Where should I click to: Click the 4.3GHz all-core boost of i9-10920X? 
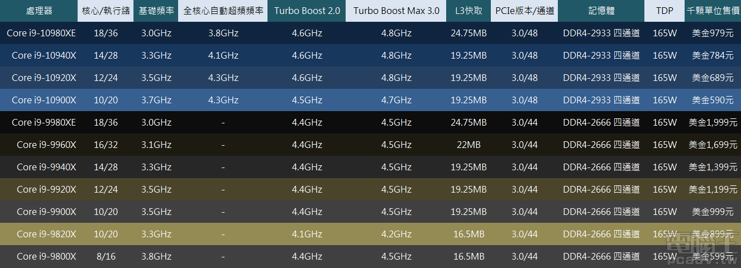point(223,78)
